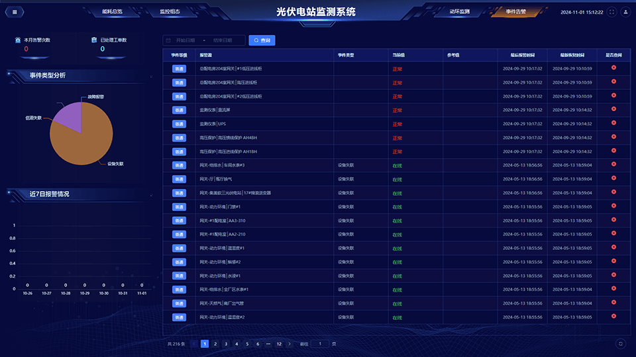
Task: Click red status icon for 高压保护 AH48H row
Action: point(613,138)
